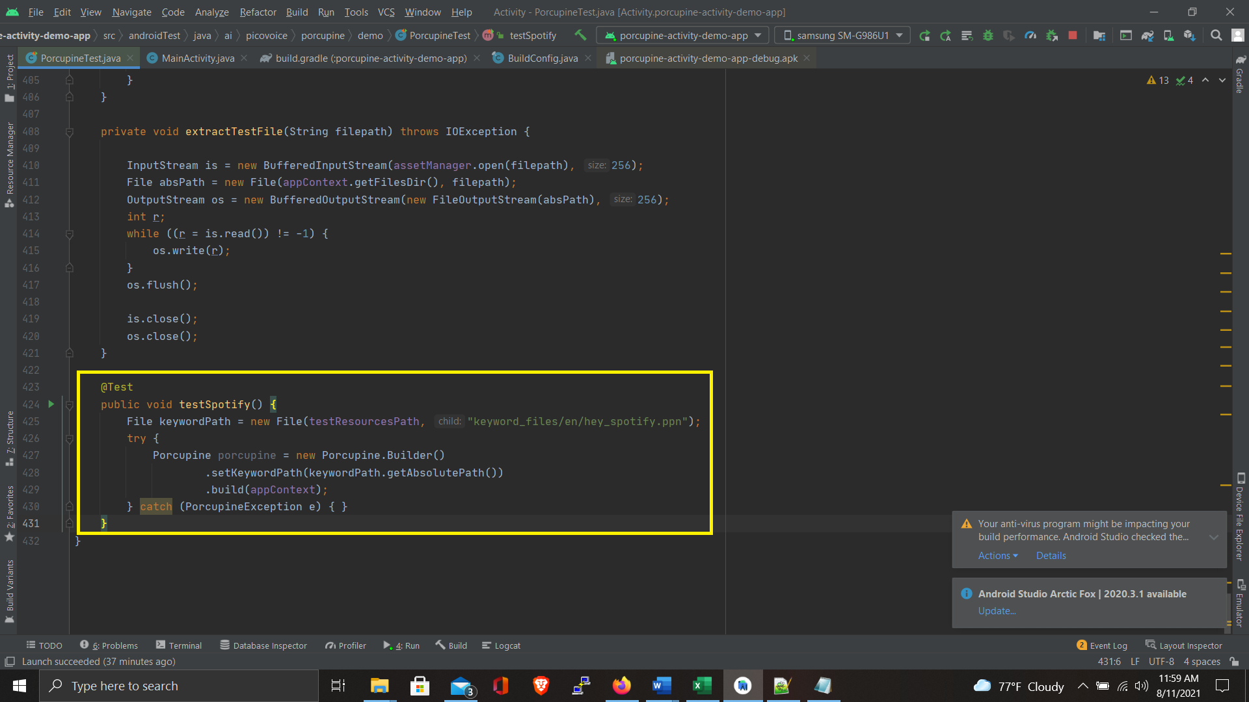Screen dimensions: 1249x702
Task: Sync project with Gradle files
Action: [1147, 36]
